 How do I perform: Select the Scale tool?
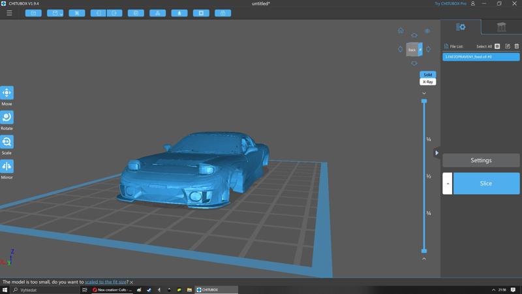coord(7,142)
